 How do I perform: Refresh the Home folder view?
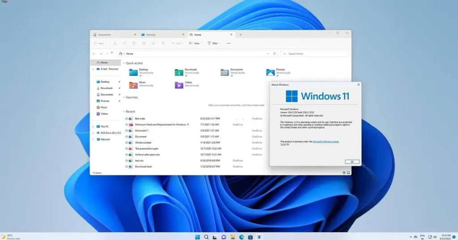pos(274,54)
